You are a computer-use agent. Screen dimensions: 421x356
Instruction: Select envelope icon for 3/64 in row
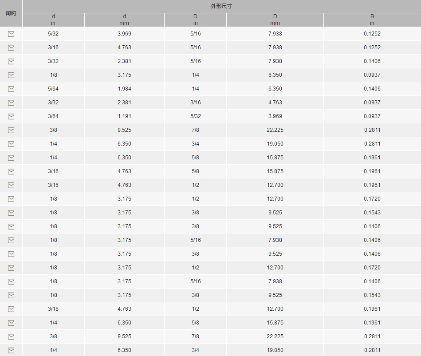(11, 117)
